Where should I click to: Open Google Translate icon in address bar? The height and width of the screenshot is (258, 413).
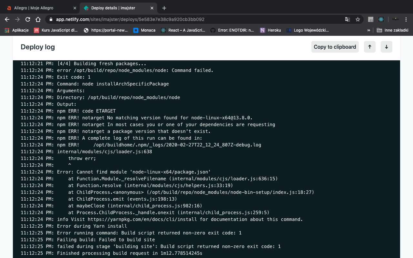347,19
